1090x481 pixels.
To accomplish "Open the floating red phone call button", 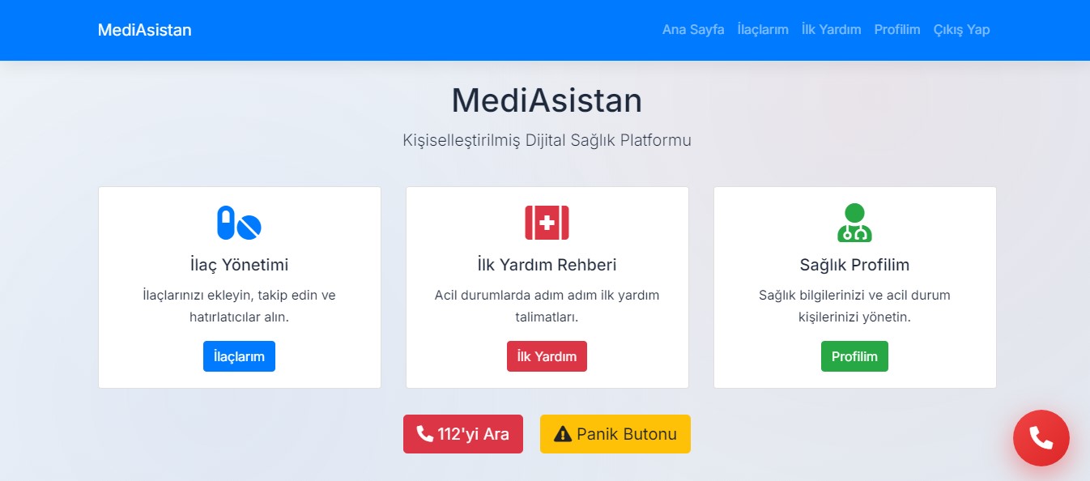I will pos(1041,438).
